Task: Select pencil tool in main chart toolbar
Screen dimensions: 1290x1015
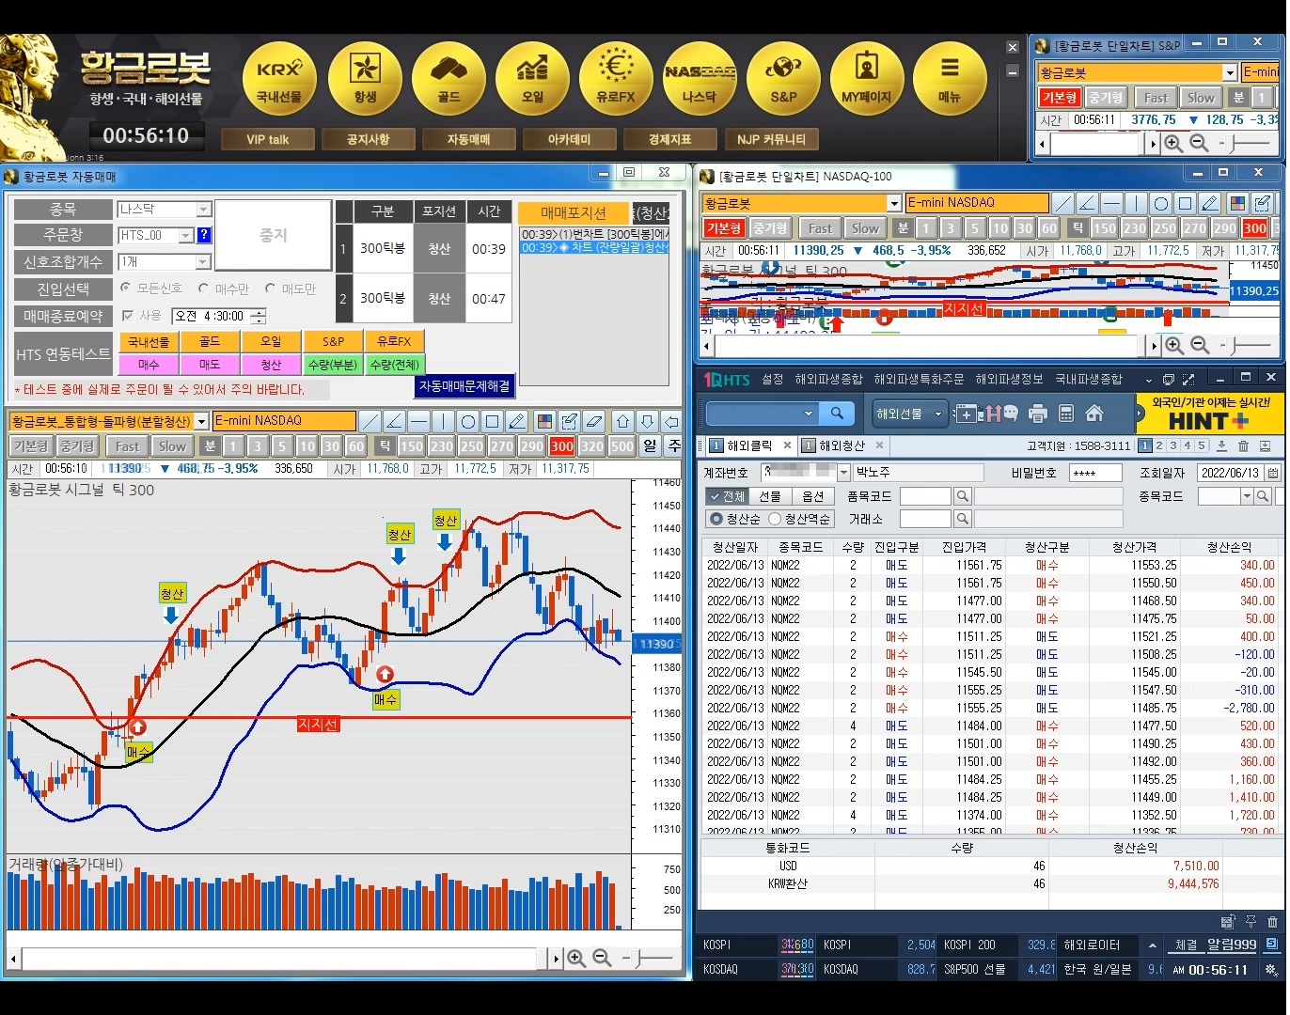Action: (x=517, y=421)
